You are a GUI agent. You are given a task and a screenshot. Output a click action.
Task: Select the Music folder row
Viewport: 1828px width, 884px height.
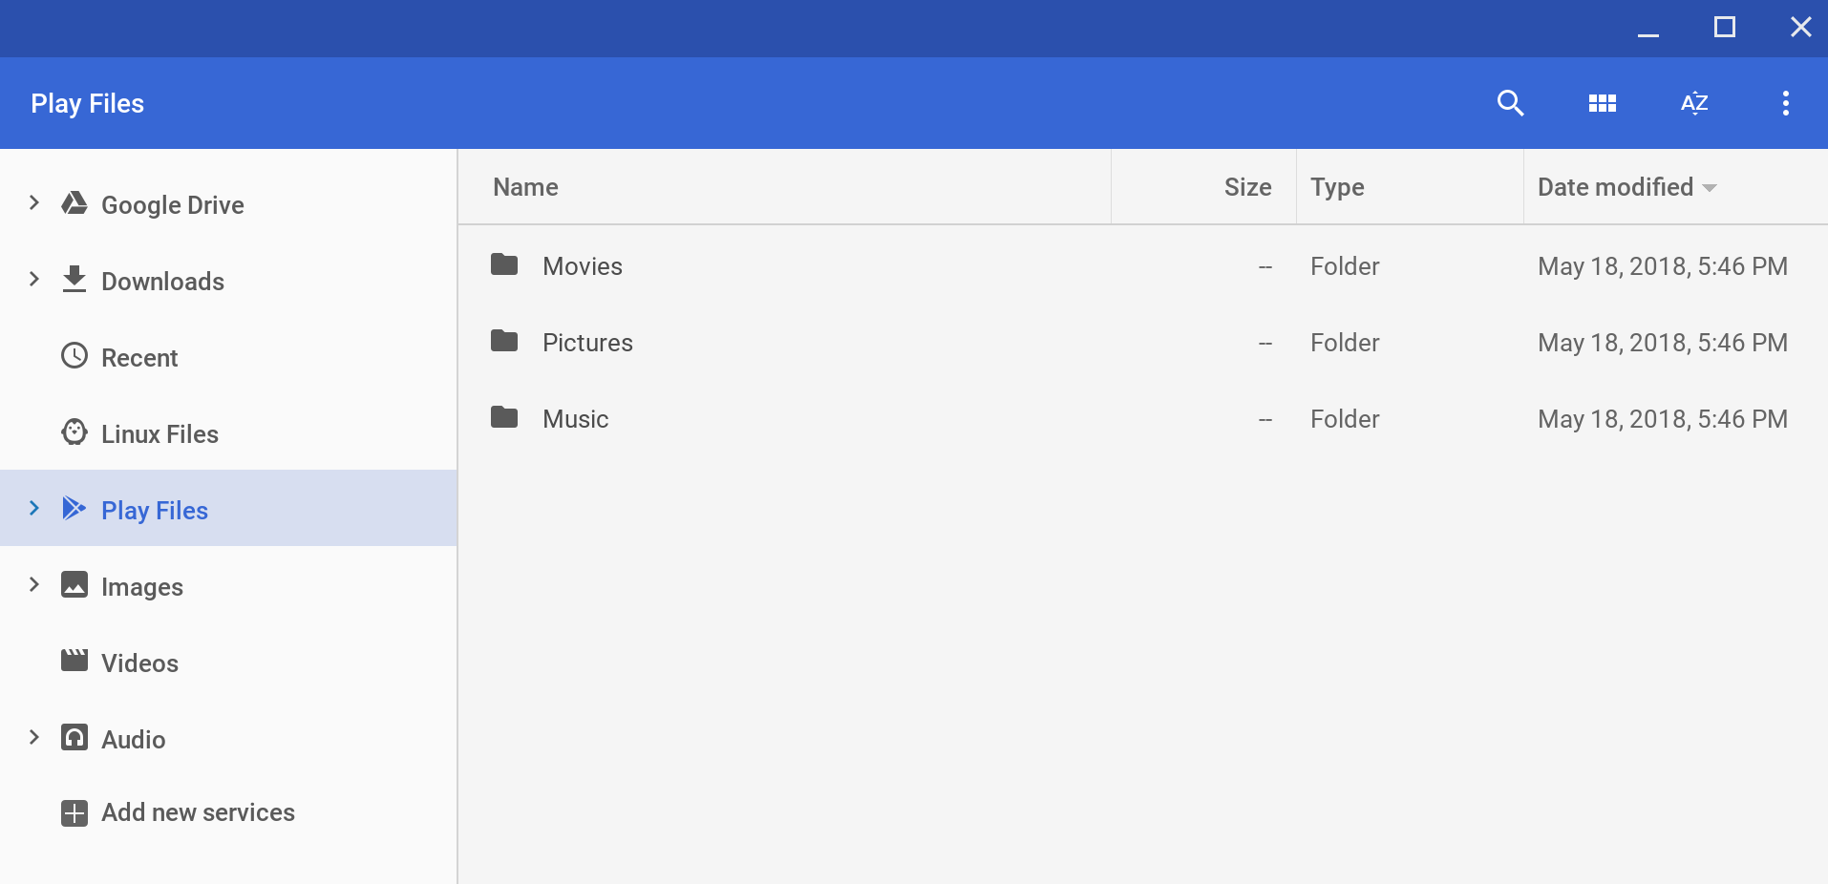coord(1143,419)
